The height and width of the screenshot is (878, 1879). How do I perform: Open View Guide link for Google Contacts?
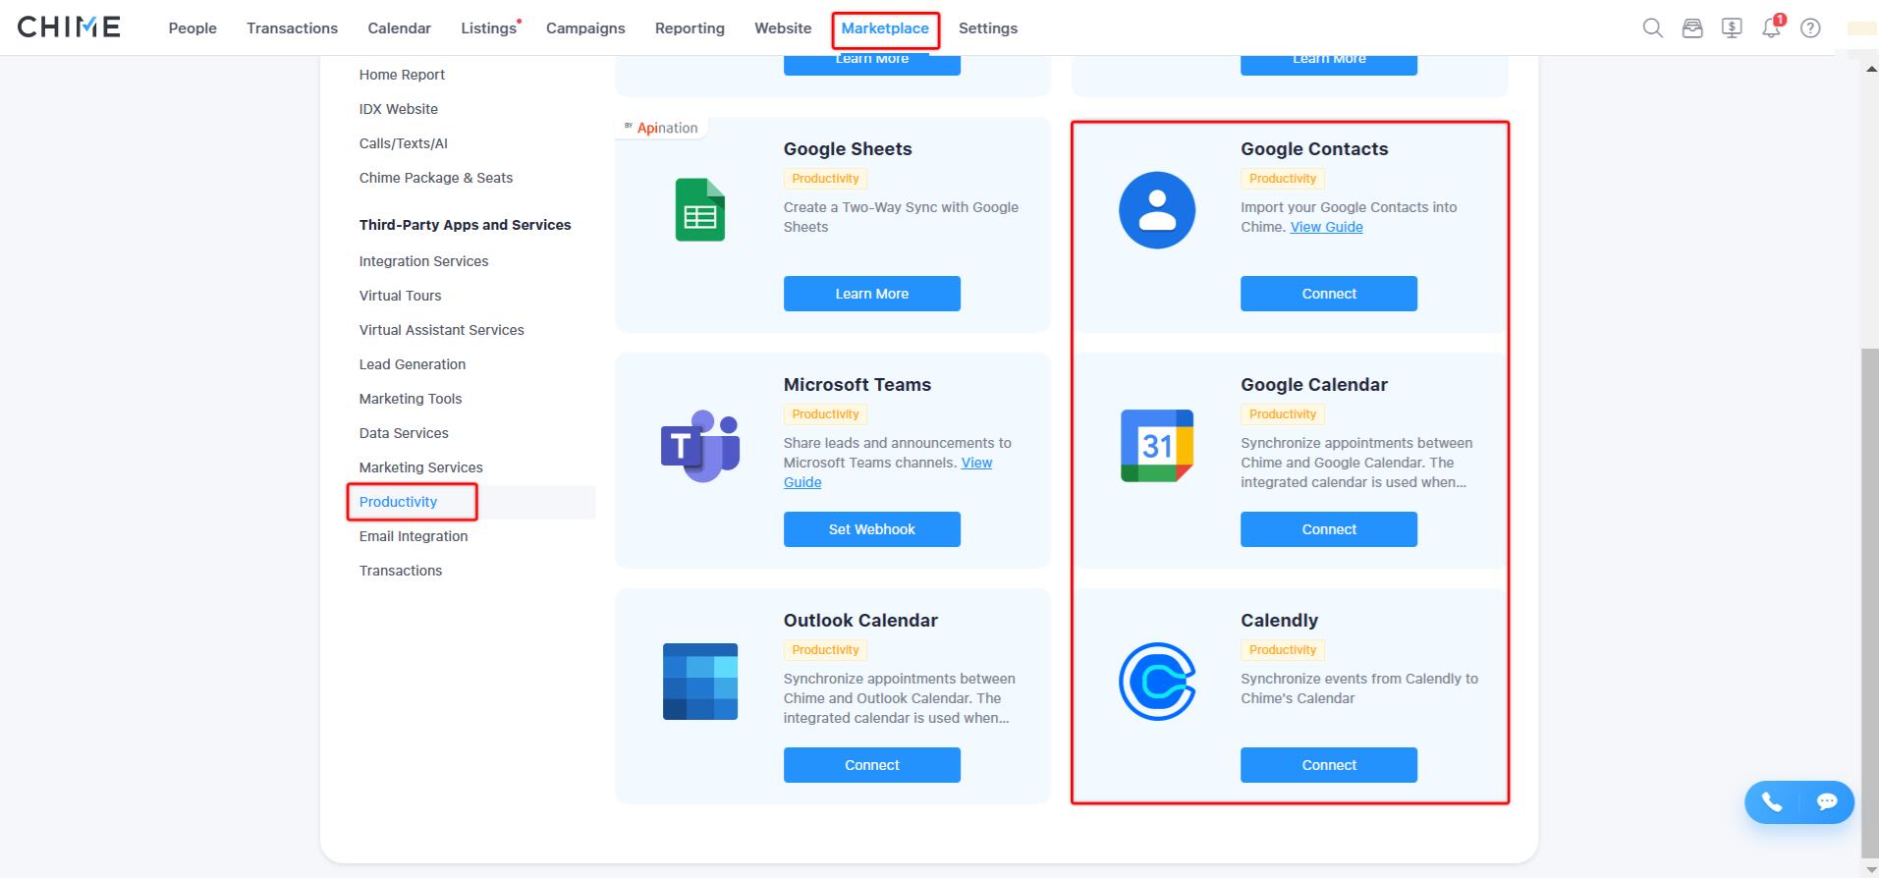[x=1326, y=227]
